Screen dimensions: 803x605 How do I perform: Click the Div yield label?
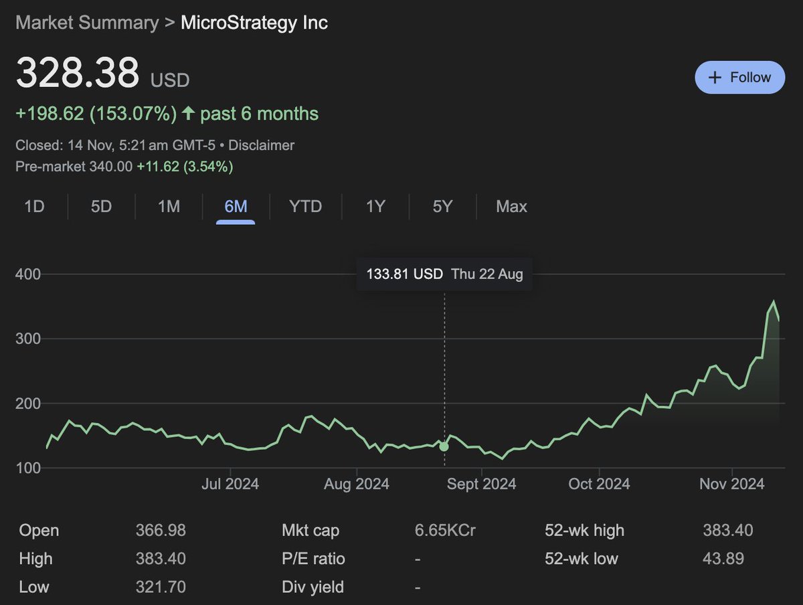point(313,588)
